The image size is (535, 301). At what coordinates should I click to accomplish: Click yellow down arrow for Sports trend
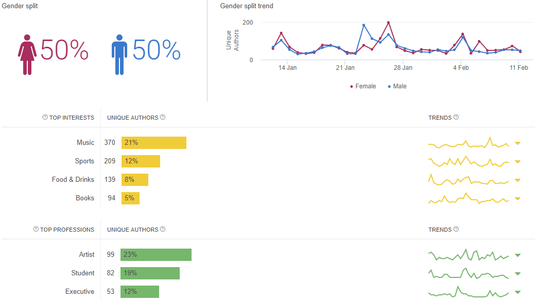pos(517,162)
